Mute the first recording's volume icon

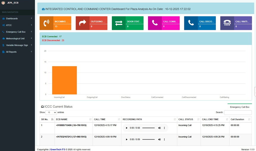[159, 128]
